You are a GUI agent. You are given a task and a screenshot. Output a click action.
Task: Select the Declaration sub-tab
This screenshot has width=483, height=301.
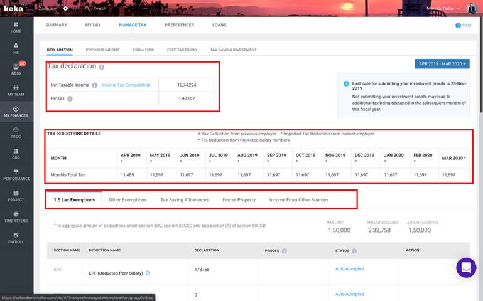click(60, 50)
